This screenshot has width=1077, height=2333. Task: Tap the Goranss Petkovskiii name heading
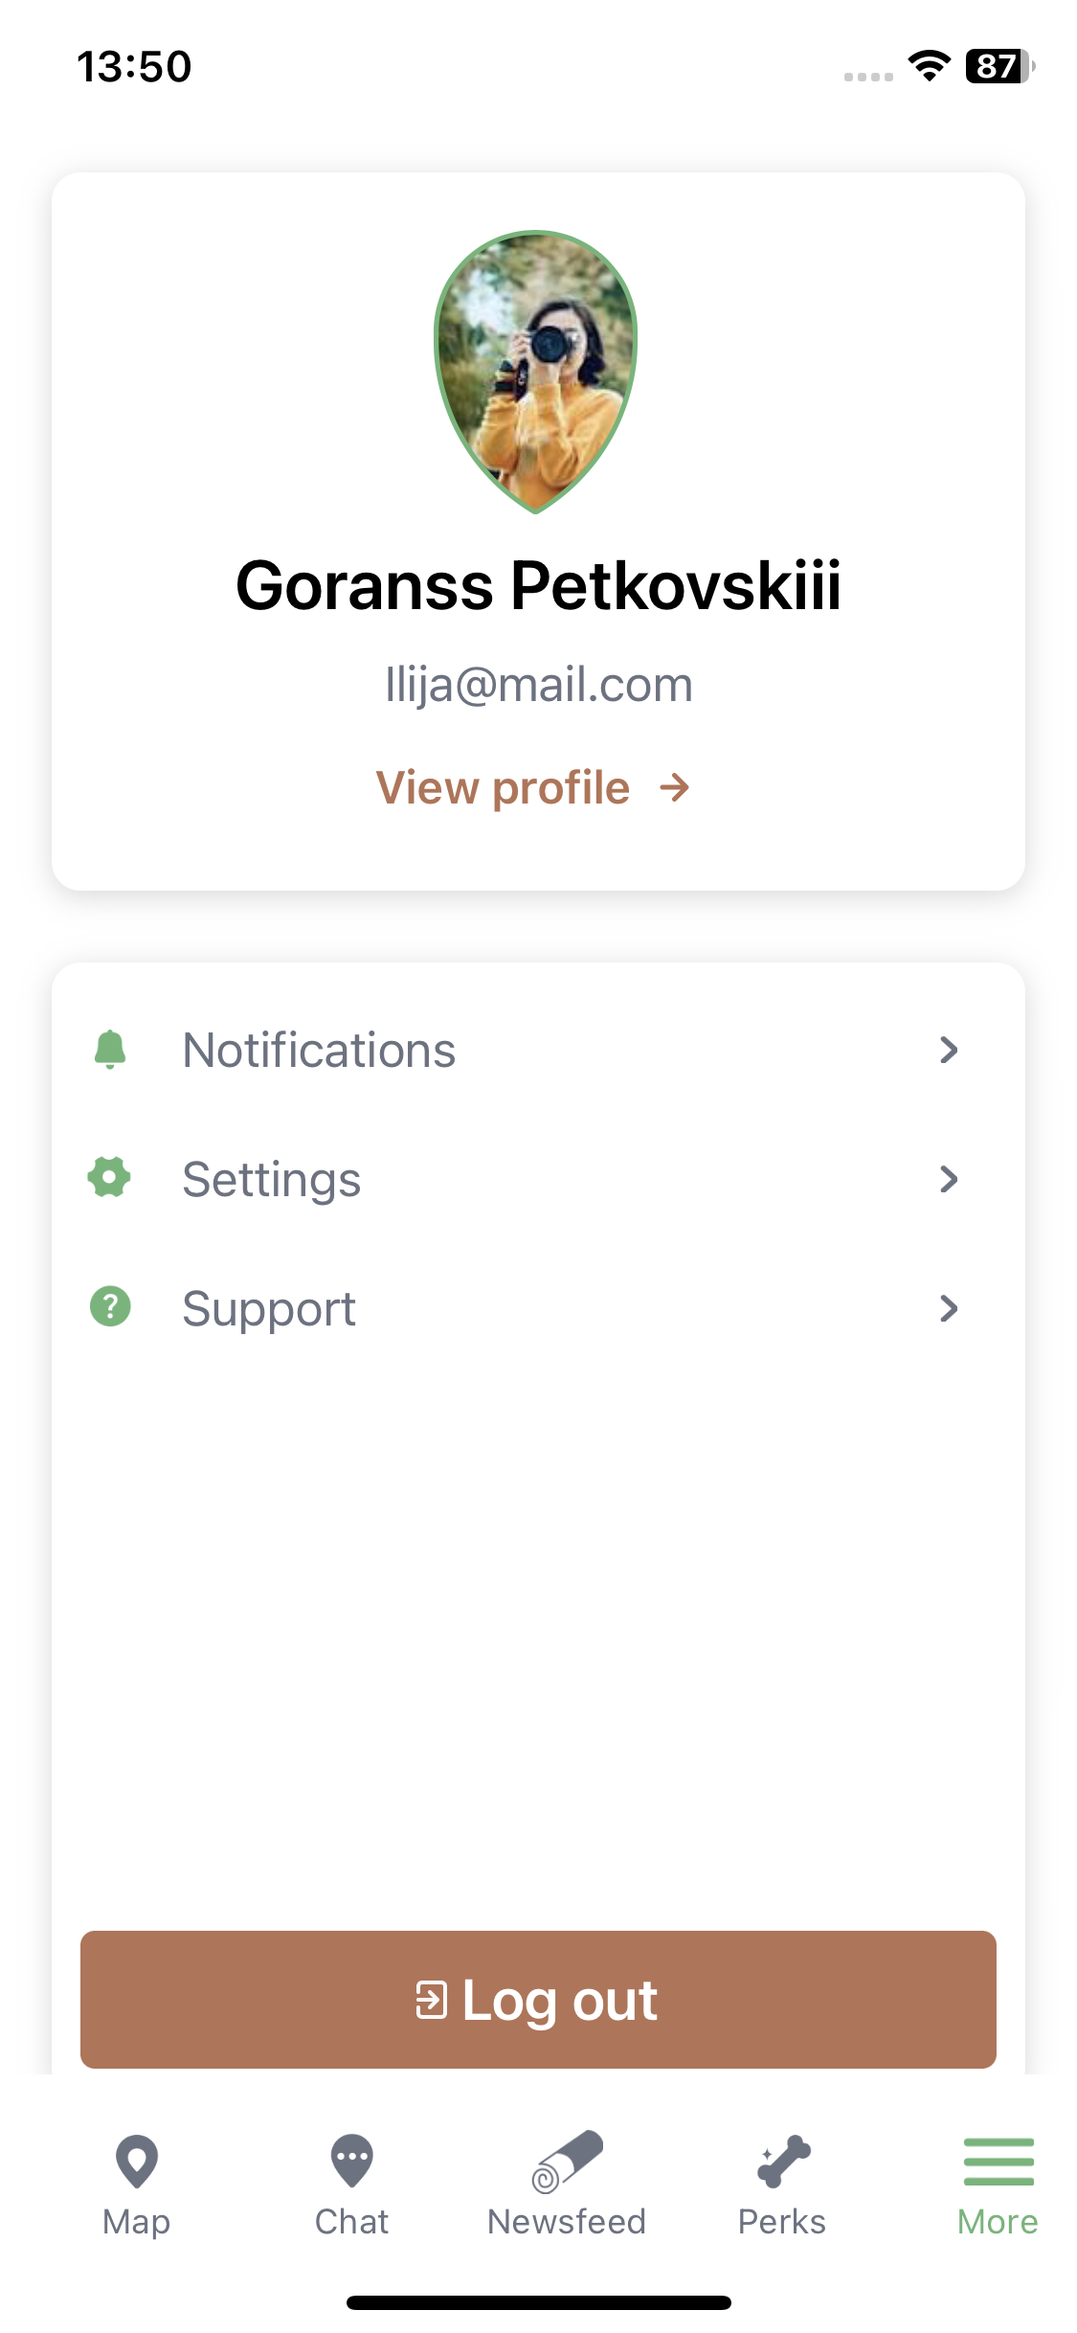538,586
